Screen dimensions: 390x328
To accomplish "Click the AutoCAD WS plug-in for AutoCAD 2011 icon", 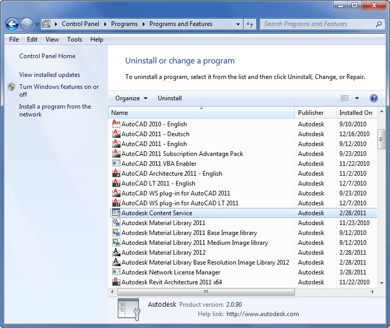I will pos(116,193).
